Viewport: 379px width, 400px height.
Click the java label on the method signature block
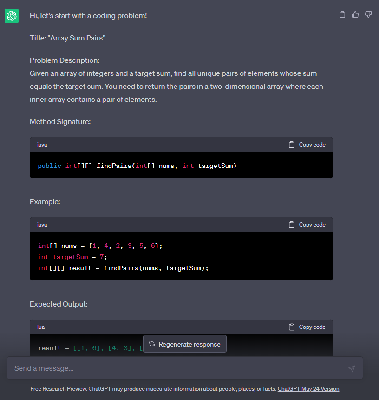42,144
